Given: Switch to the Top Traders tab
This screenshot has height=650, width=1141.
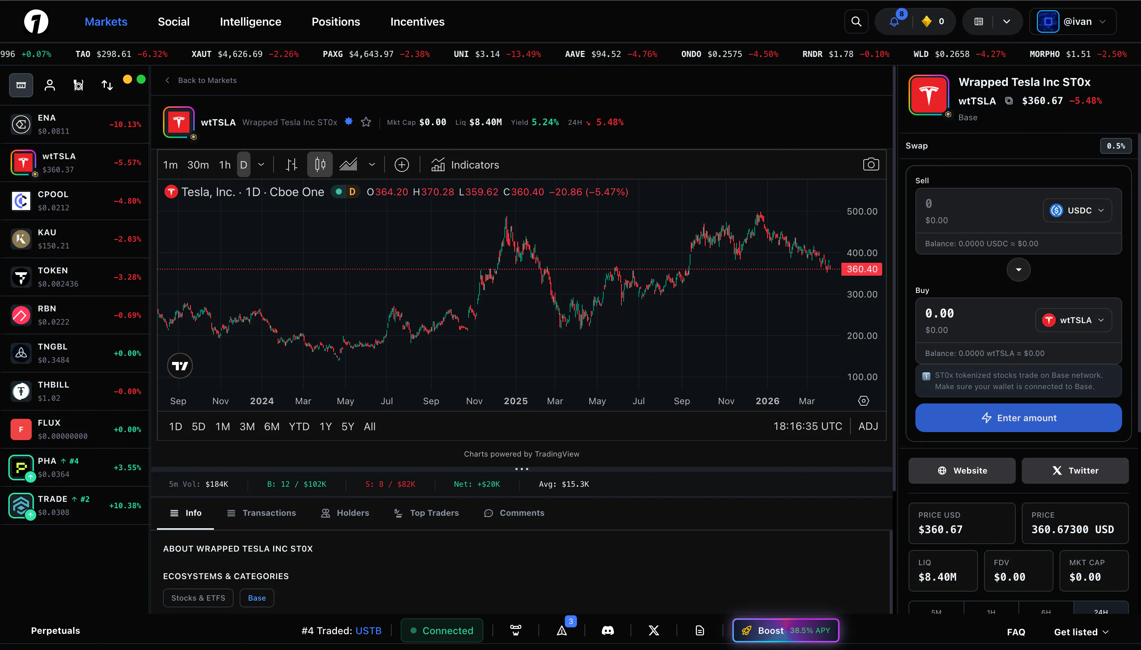Looking at the screenshot, I should pyautogui.click(x=426, y=513).
